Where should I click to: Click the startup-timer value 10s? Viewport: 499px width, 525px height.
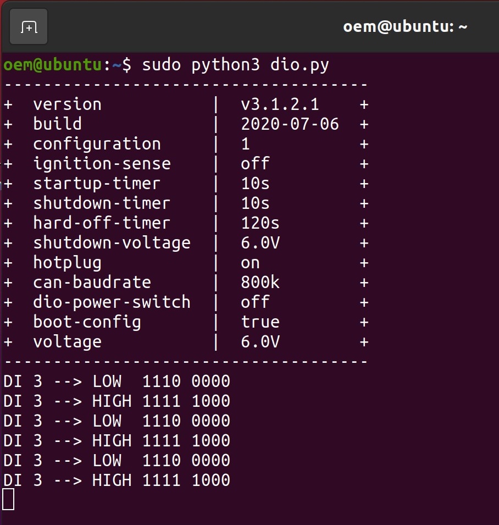coord(255,184)
